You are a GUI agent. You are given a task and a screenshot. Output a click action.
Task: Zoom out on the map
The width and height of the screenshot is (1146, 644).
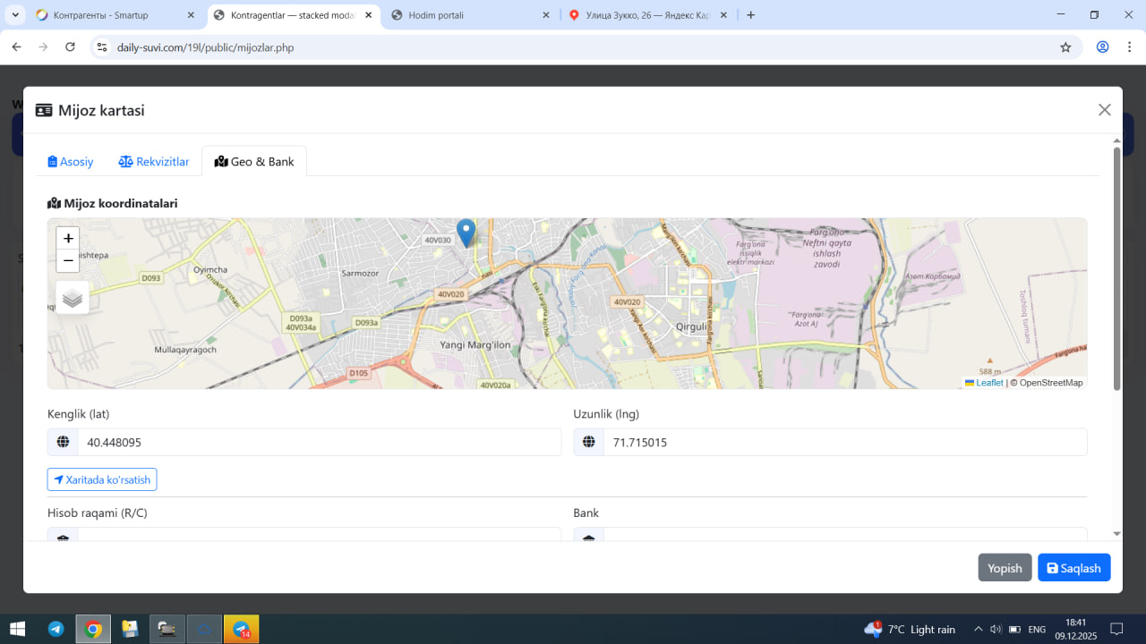pos(68,261)
